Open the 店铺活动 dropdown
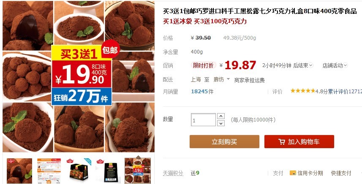362x184 pixels. (335, 65)
